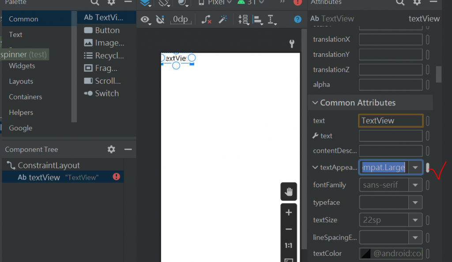Search the Palette
Image resolution: width=452 pixels, height=262 pixels.
tap(95, 2)
